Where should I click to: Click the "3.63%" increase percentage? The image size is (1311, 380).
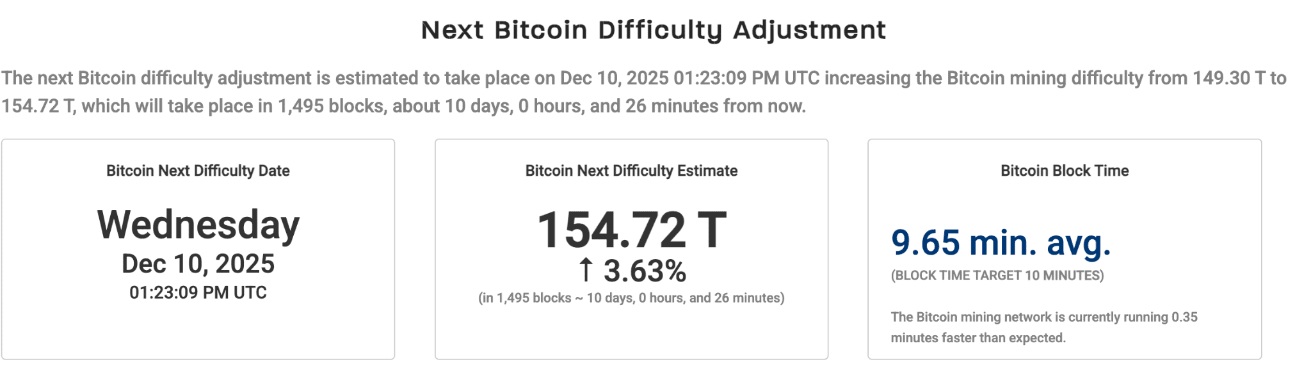pos(645,271)
